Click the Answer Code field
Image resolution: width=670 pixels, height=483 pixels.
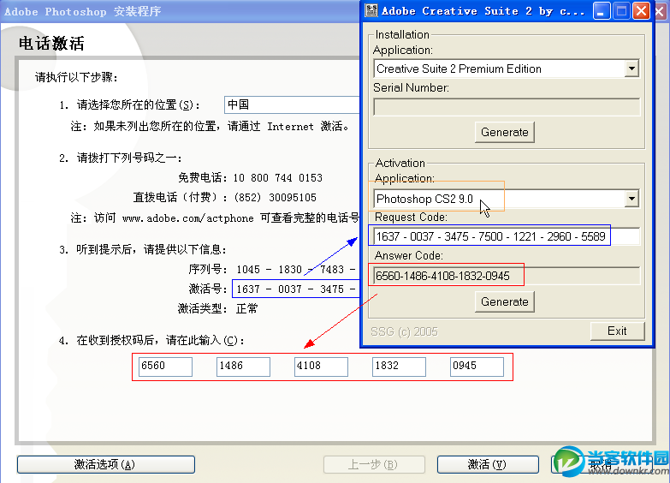pyautogui.click(x=507, y=276)
